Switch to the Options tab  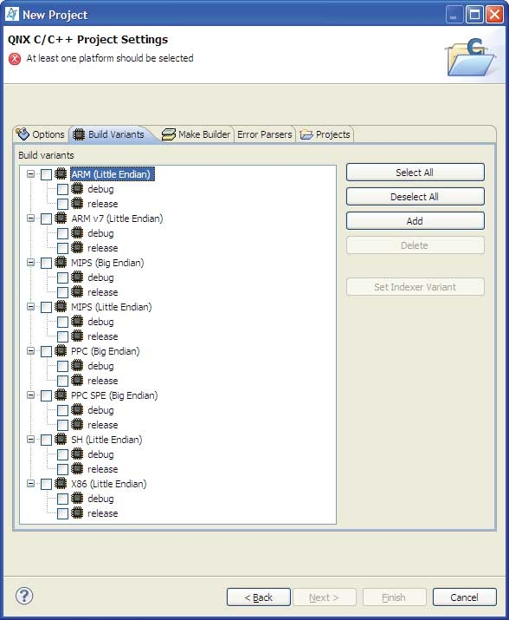41,134
